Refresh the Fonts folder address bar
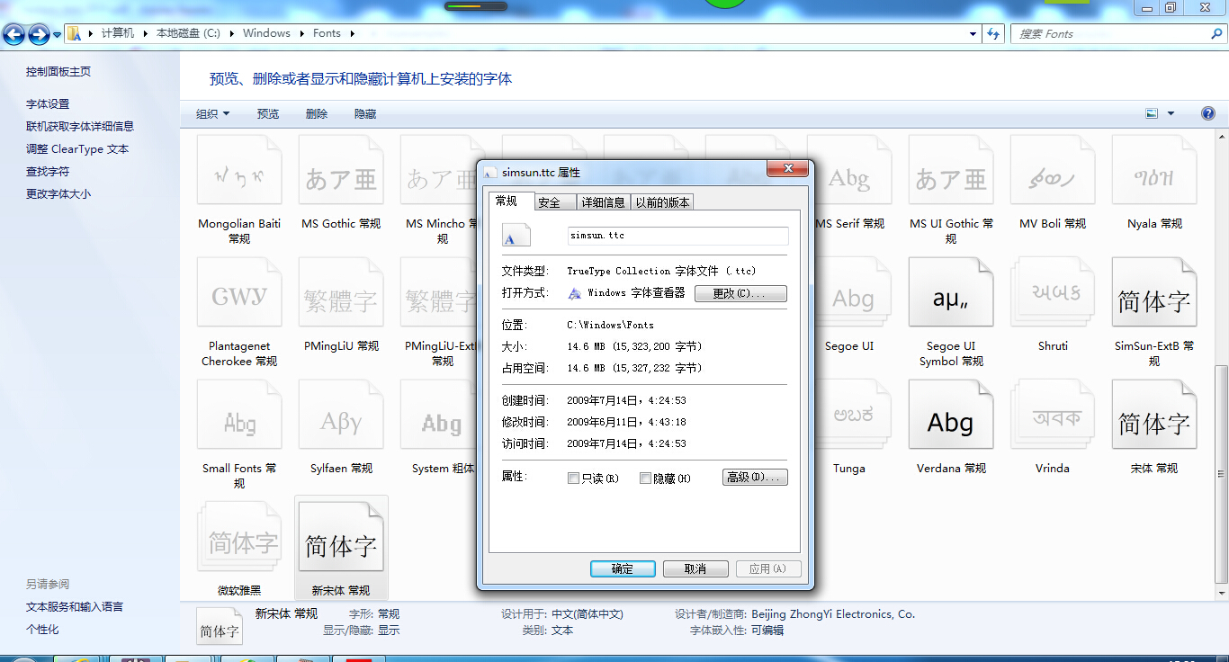Screen dimensions: 1229x662 pyautogui.click(x=993, y=33)
